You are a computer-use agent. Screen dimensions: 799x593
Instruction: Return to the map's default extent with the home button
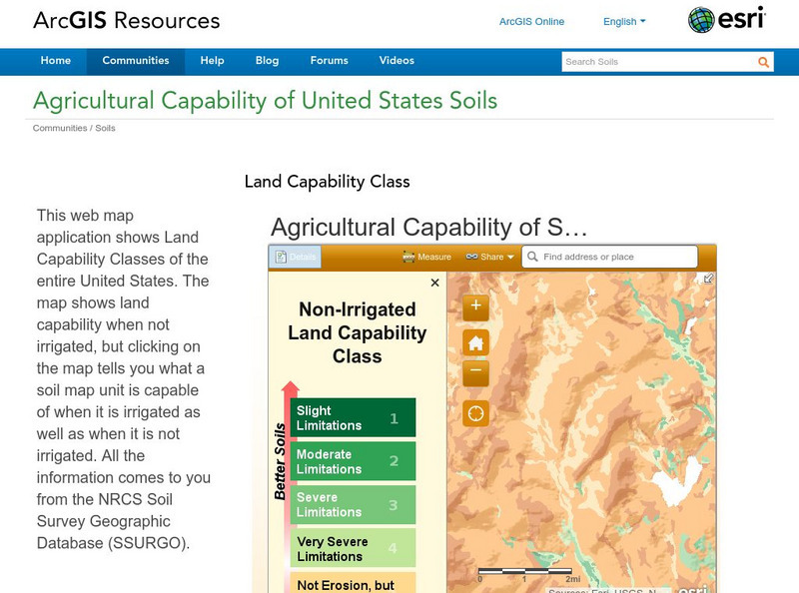coord(476,342)
